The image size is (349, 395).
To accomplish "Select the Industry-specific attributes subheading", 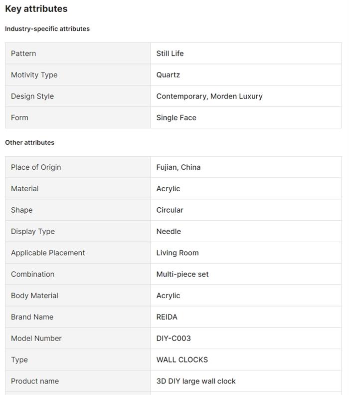I will point(47,29).
